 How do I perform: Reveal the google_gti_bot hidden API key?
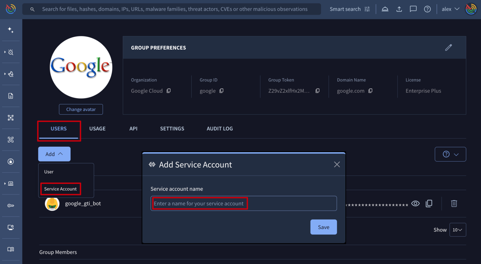[x=415, y=203]
